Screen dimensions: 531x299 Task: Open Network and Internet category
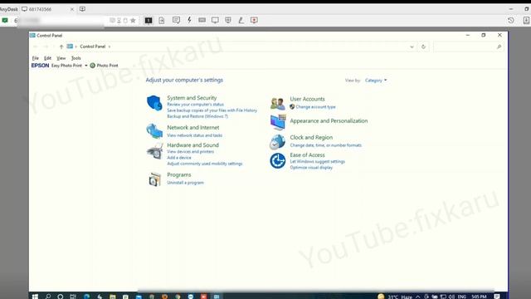(193, 127)
